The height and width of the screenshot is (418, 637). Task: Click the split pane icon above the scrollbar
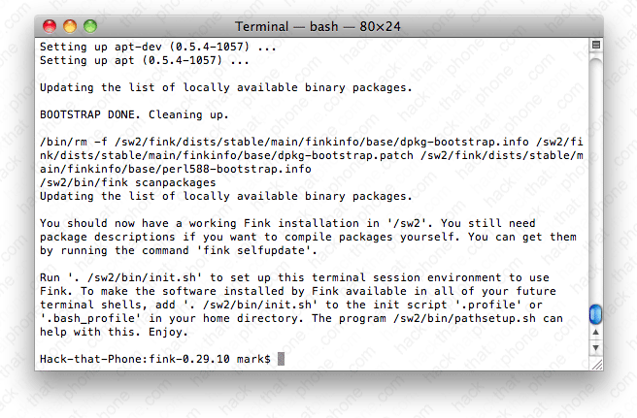pos(595,45)
